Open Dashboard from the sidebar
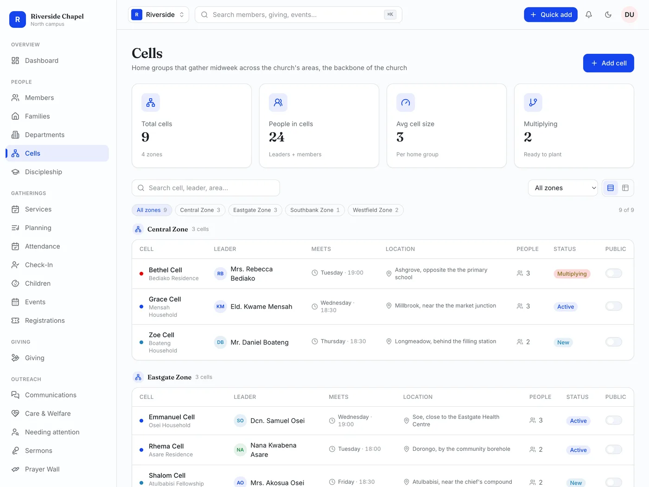 pyautogui.click(x=57, y=61)
